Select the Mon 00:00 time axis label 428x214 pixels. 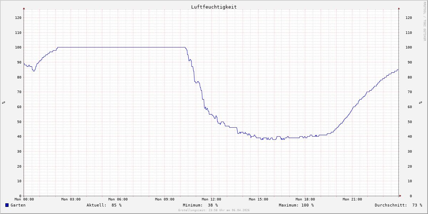click(24, 199)
